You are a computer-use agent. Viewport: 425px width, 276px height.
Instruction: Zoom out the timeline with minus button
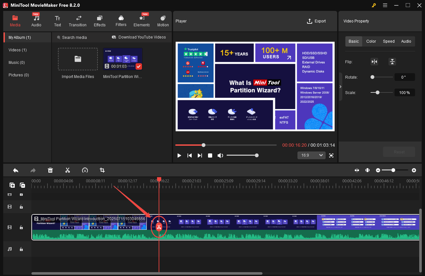pos(378,170)
